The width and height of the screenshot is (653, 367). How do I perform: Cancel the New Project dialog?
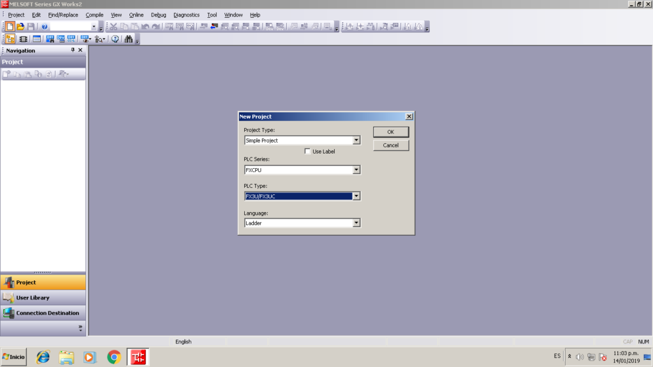click(x=391, y=145)
